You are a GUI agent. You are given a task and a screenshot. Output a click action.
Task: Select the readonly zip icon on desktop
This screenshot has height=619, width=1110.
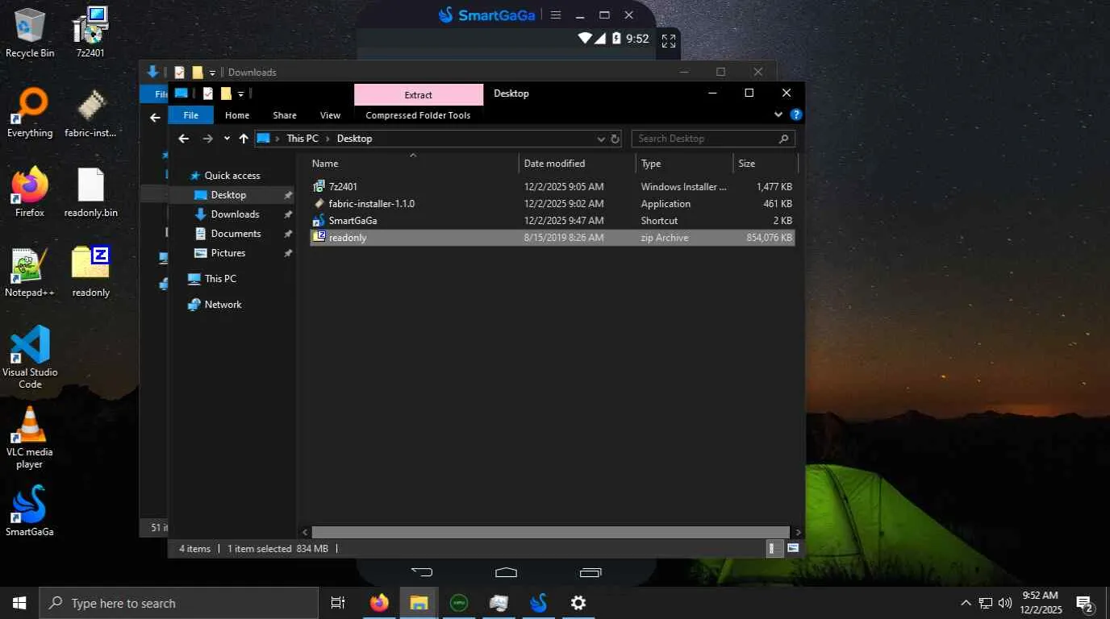coord(90,272)
